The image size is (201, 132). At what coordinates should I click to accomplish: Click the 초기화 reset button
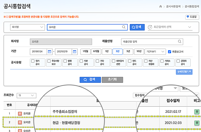click(113, 80)
